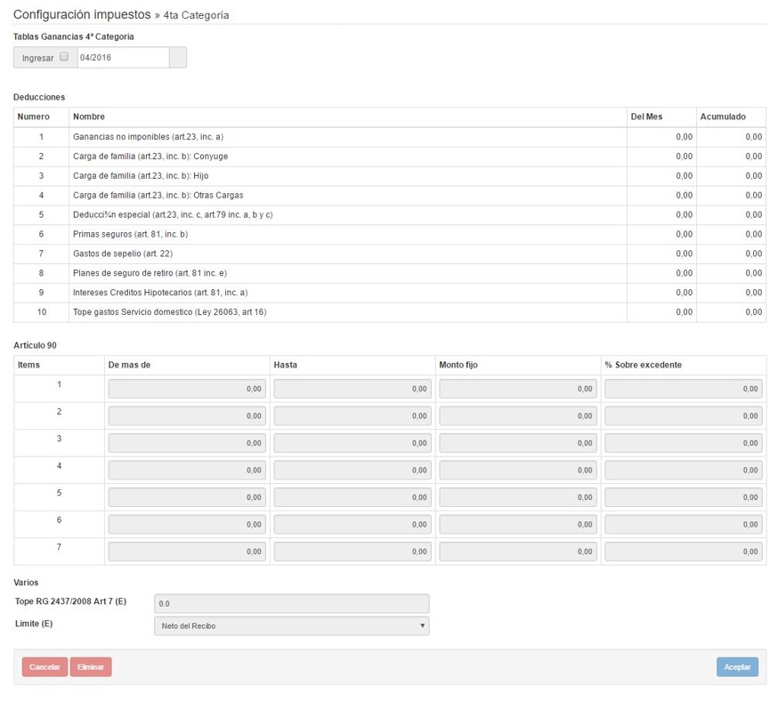Focus item 5 'Hasta' field
The width and height of the screenshot is (778, 701).
(353, 497)
